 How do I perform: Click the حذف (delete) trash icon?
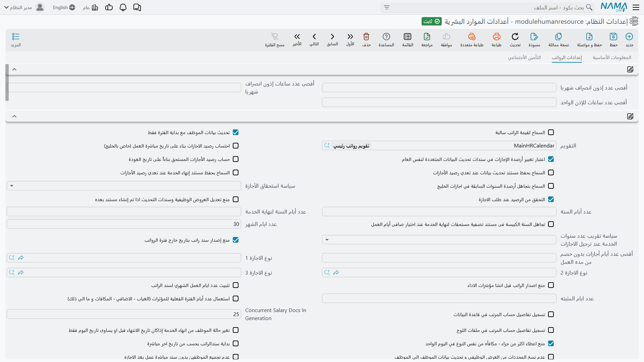point(366,37)
